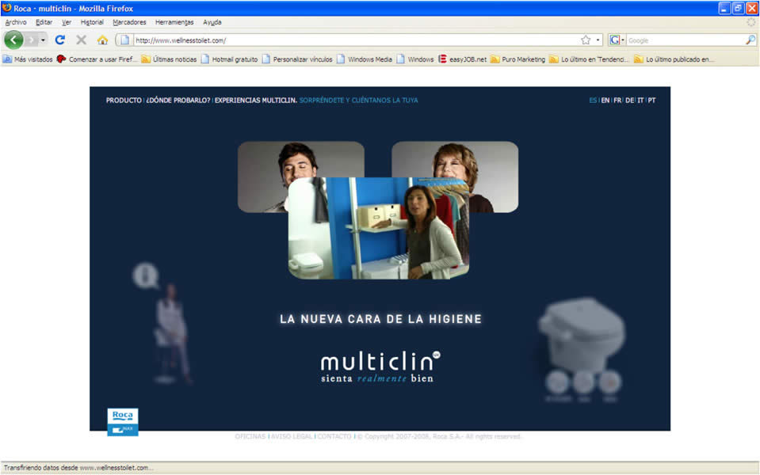Viewport: 760px width, 475px height.
Task: Minimize the Firefox window
Action: click(x=724, y=8)
